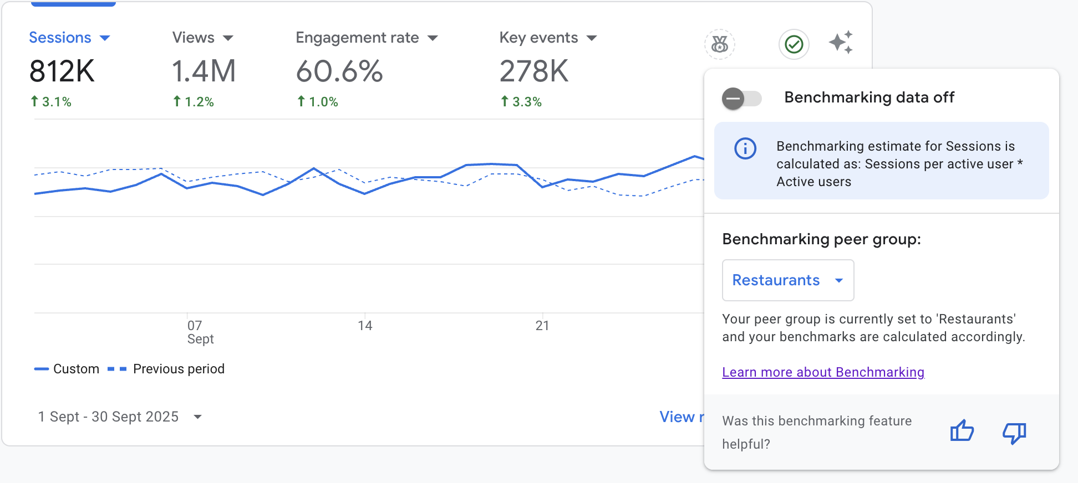This screenshot has height=483, width=1078.
Task: Open Learn more about Benchmarking link
Action: [823, 372]
